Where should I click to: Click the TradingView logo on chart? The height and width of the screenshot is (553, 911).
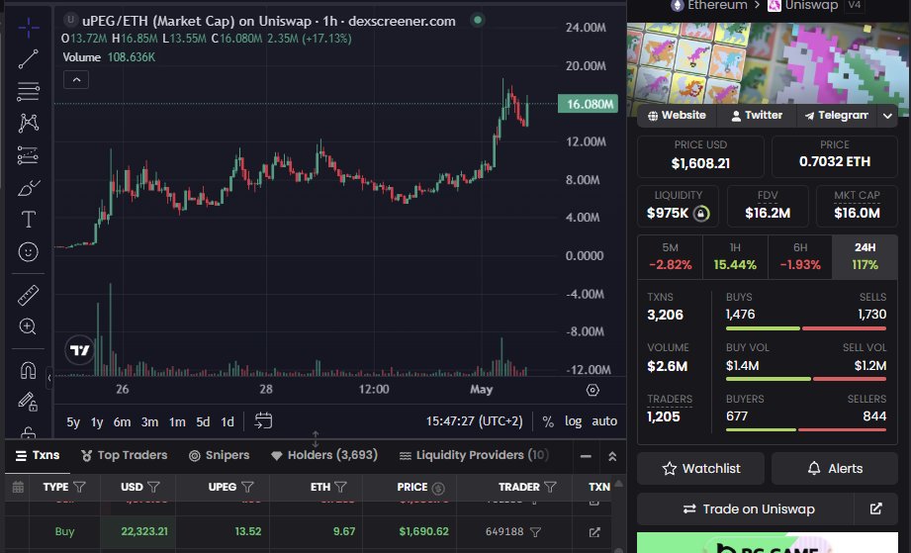pyautogui.click(x=79, y=350)
